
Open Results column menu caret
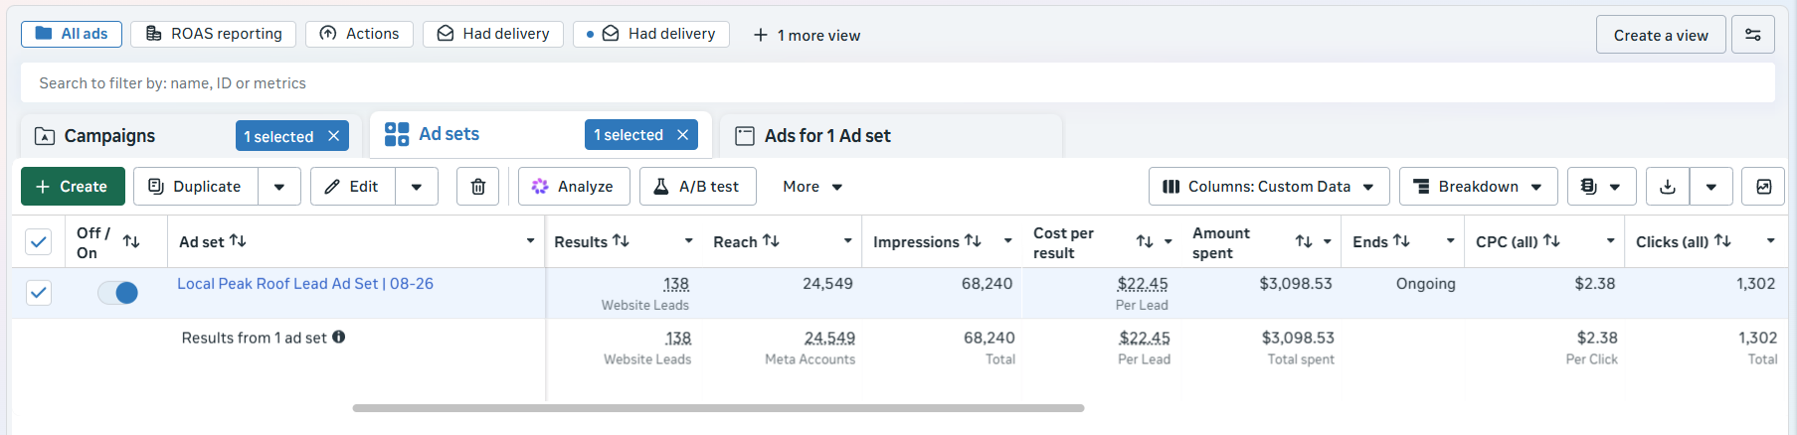coord(689,241)
